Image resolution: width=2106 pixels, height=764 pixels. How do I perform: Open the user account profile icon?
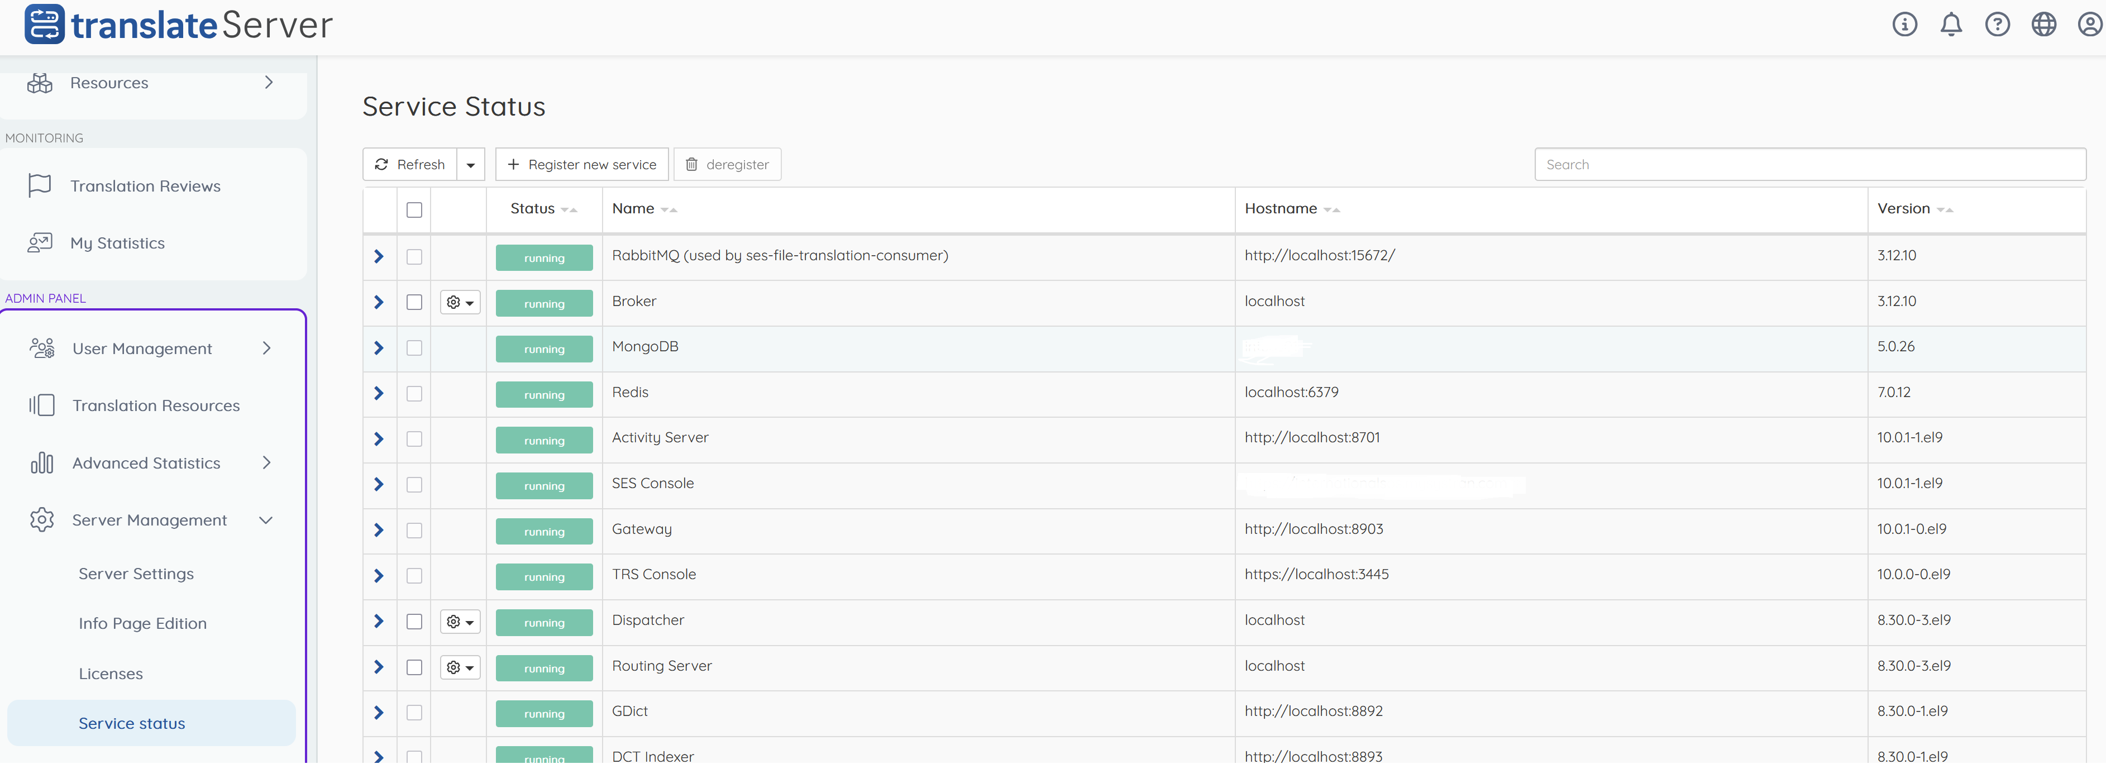(x=2090, y=25)
